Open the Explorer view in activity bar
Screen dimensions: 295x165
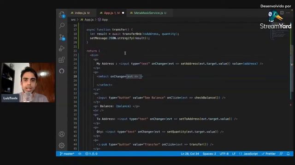pyautogui.click(x=62, y=14)
